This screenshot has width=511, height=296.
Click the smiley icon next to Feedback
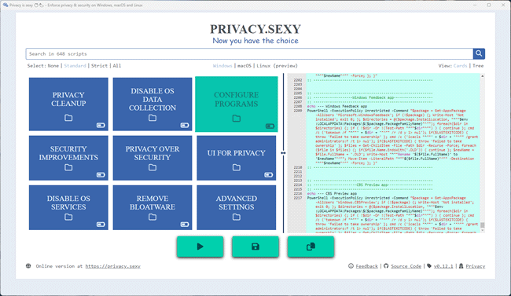pyautogui.click(x=351, y=266)
